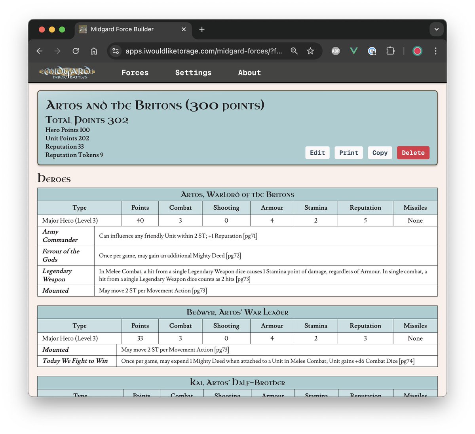The width and height of the screenshot is (475, 434).
Task: Click the Favour of the Gods description text
Action: click(170, 256)
